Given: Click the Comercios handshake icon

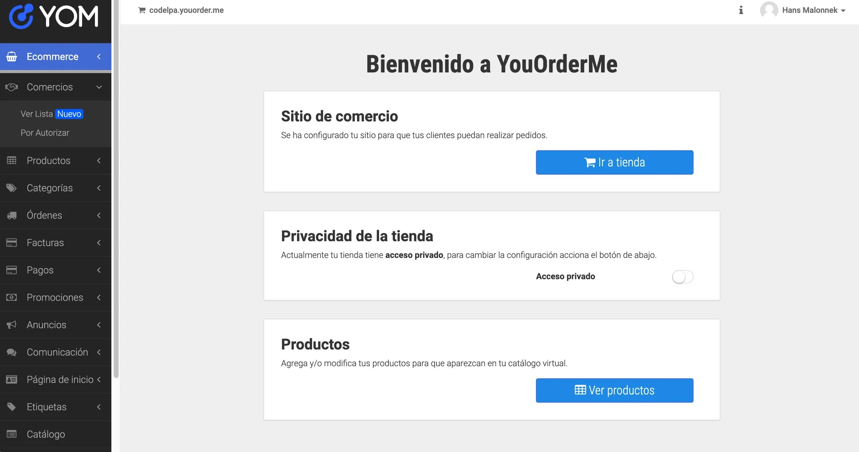Looking at the screenshot, I should (12, 87).
